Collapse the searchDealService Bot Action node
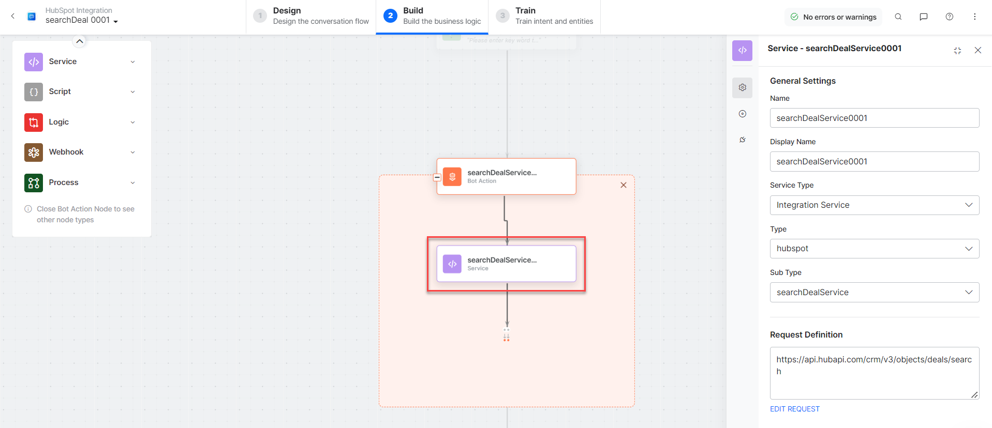 [x=437, y=177]
